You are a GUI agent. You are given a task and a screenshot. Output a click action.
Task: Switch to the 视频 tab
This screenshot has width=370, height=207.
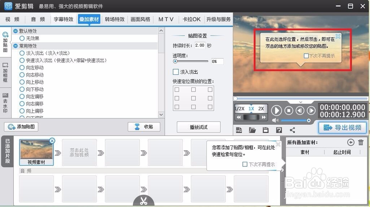tap(12, 19)
